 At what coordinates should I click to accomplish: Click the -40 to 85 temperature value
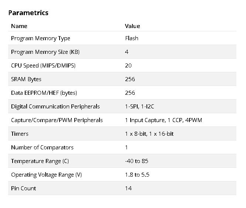pyautogui.click(x=137, y=161)
